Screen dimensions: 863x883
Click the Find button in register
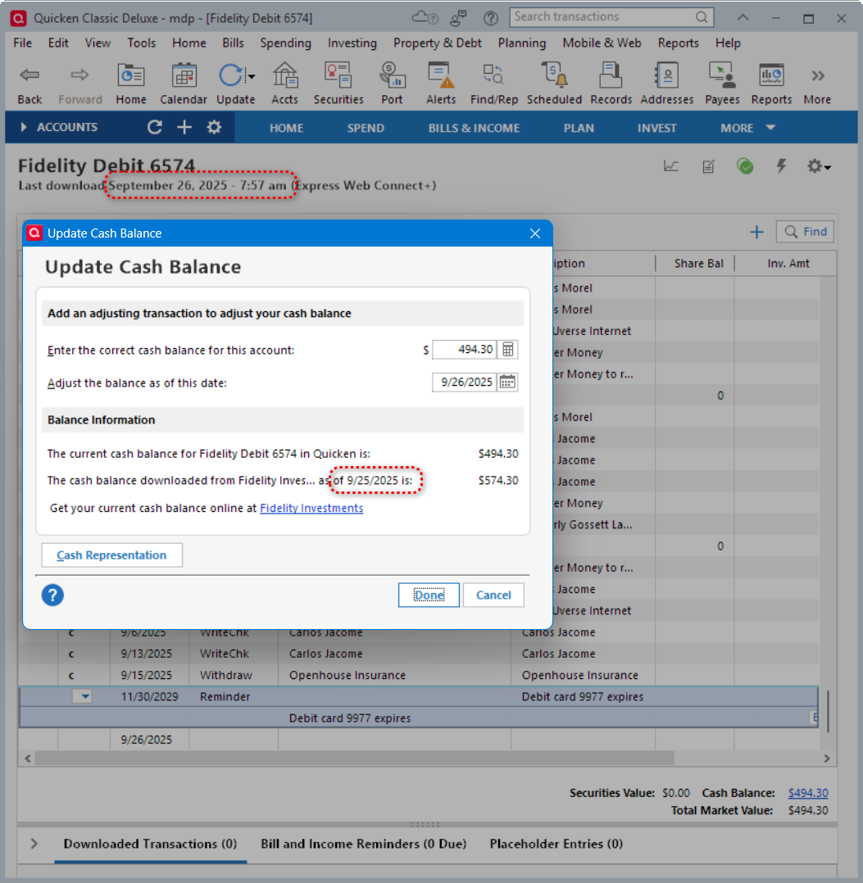coord(805,232)
